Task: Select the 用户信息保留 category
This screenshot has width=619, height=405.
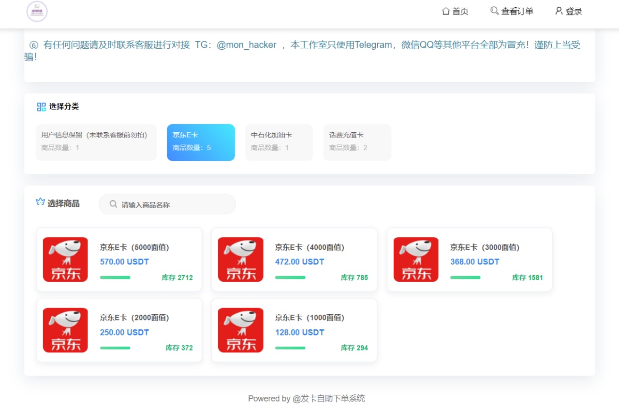Action: coord(96,142)
